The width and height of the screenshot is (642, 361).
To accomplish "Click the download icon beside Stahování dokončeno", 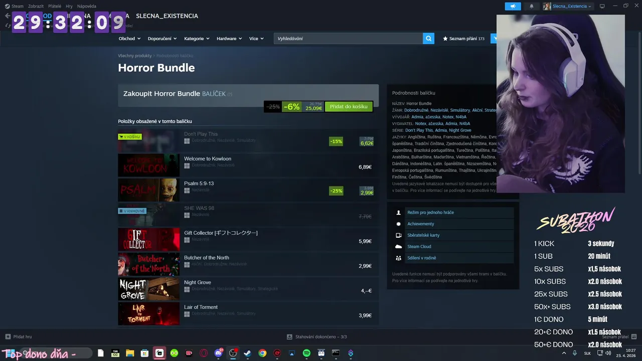I will click(289, 337).
